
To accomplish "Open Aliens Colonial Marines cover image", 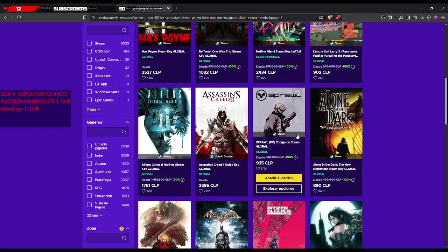I will point(164,123).
